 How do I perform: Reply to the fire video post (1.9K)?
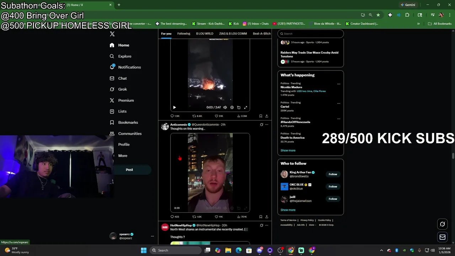[x=175, y=116]
